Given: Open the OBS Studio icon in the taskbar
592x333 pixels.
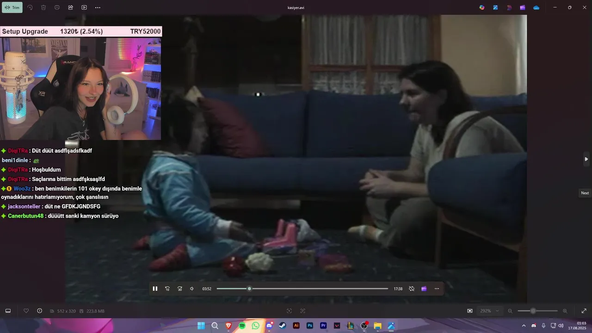Looking at the screenshot, I should tap(364, 326).
